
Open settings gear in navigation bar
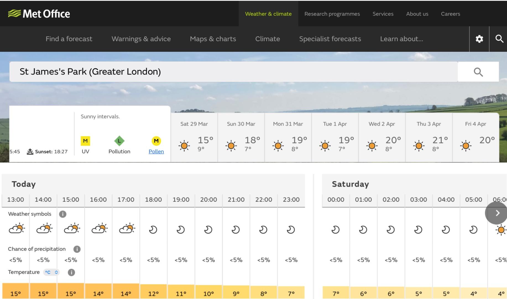pos(479,39)
